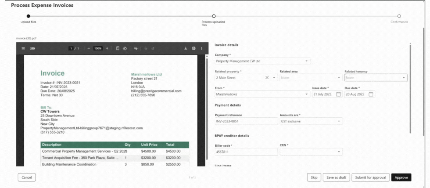The width and height of the screenshot is (430, 188).
Task: Open the Due date calendar picker
Action: [x=371, y=94]
